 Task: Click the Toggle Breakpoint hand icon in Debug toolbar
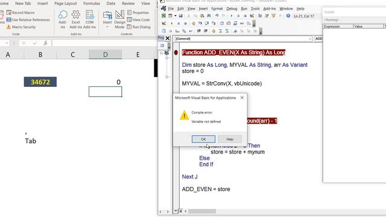pos(194,24)
